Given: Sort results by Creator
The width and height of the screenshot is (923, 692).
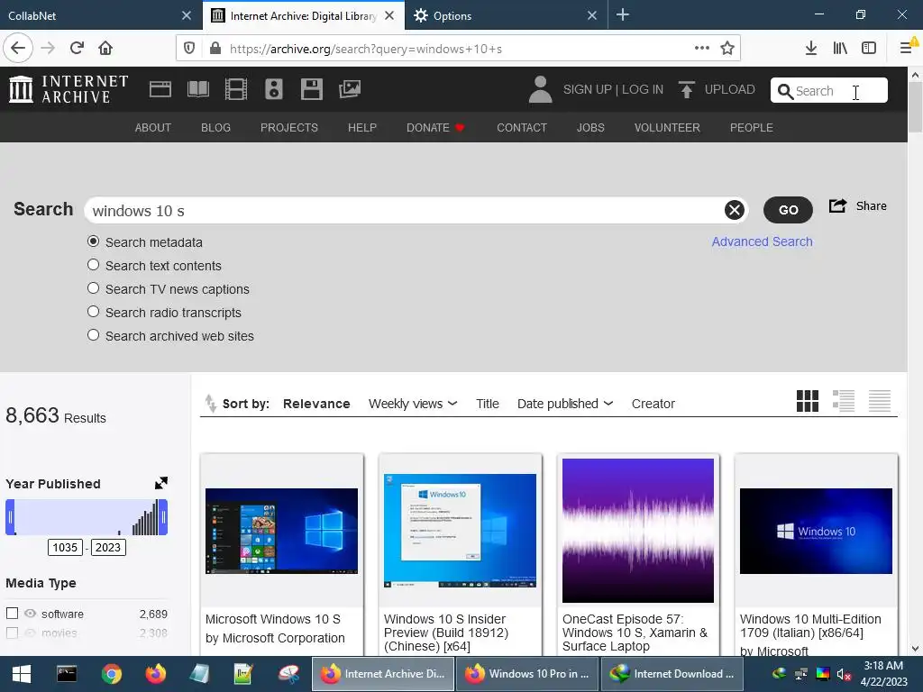Looking at the screenshot, I should pos(653,404).
